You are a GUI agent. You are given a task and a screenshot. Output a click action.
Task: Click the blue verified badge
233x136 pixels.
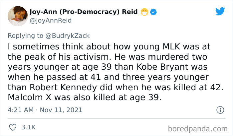click(x=154, y=12)
